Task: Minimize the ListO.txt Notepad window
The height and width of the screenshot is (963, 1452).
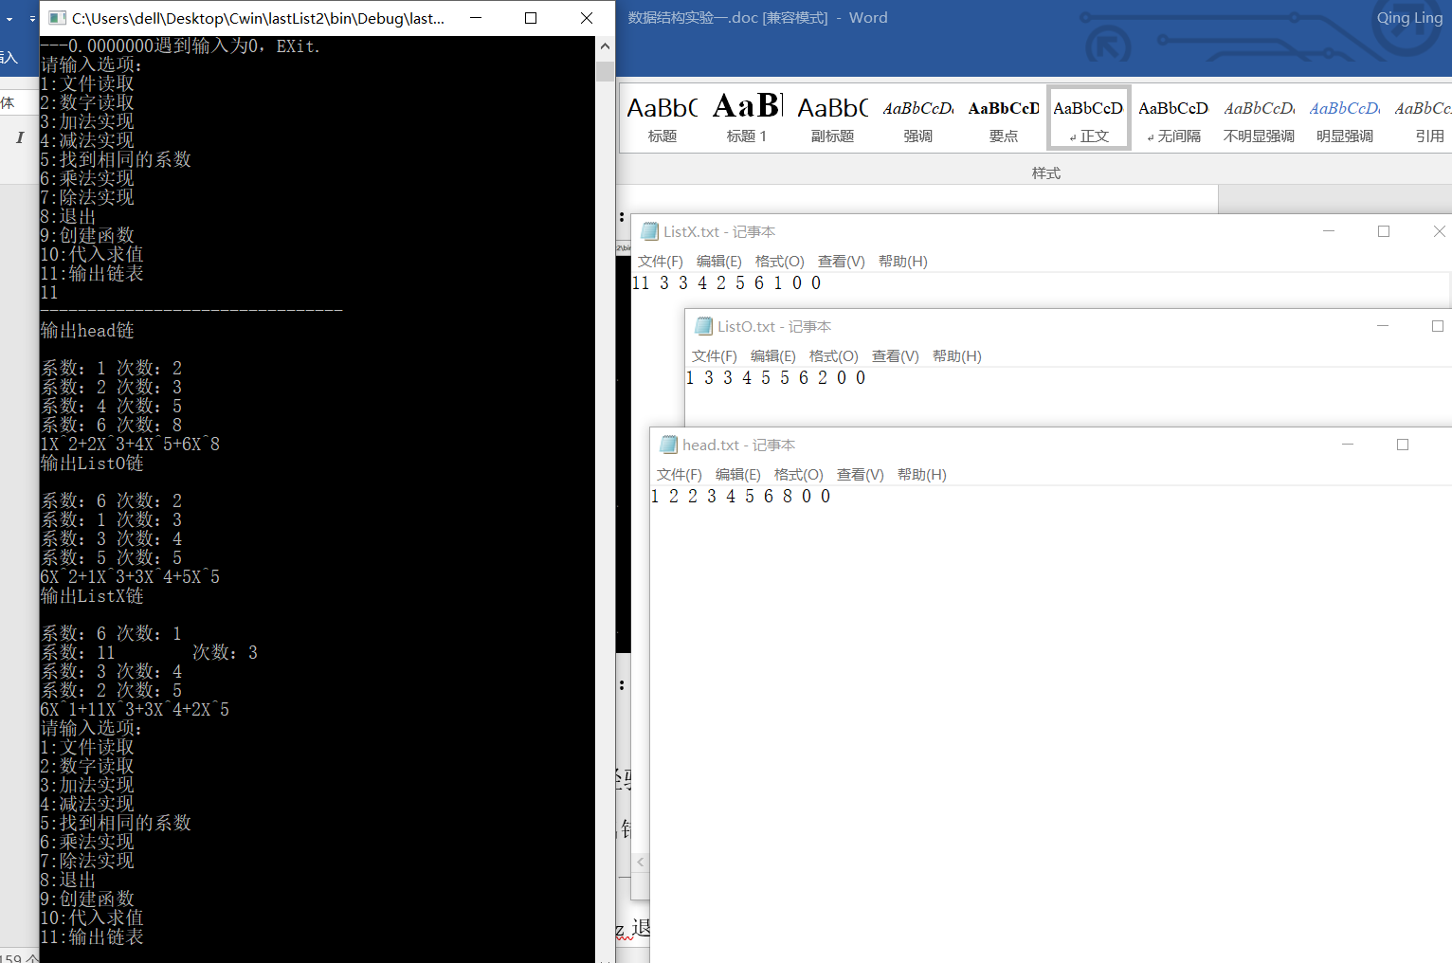Action: coord(1383,326)
